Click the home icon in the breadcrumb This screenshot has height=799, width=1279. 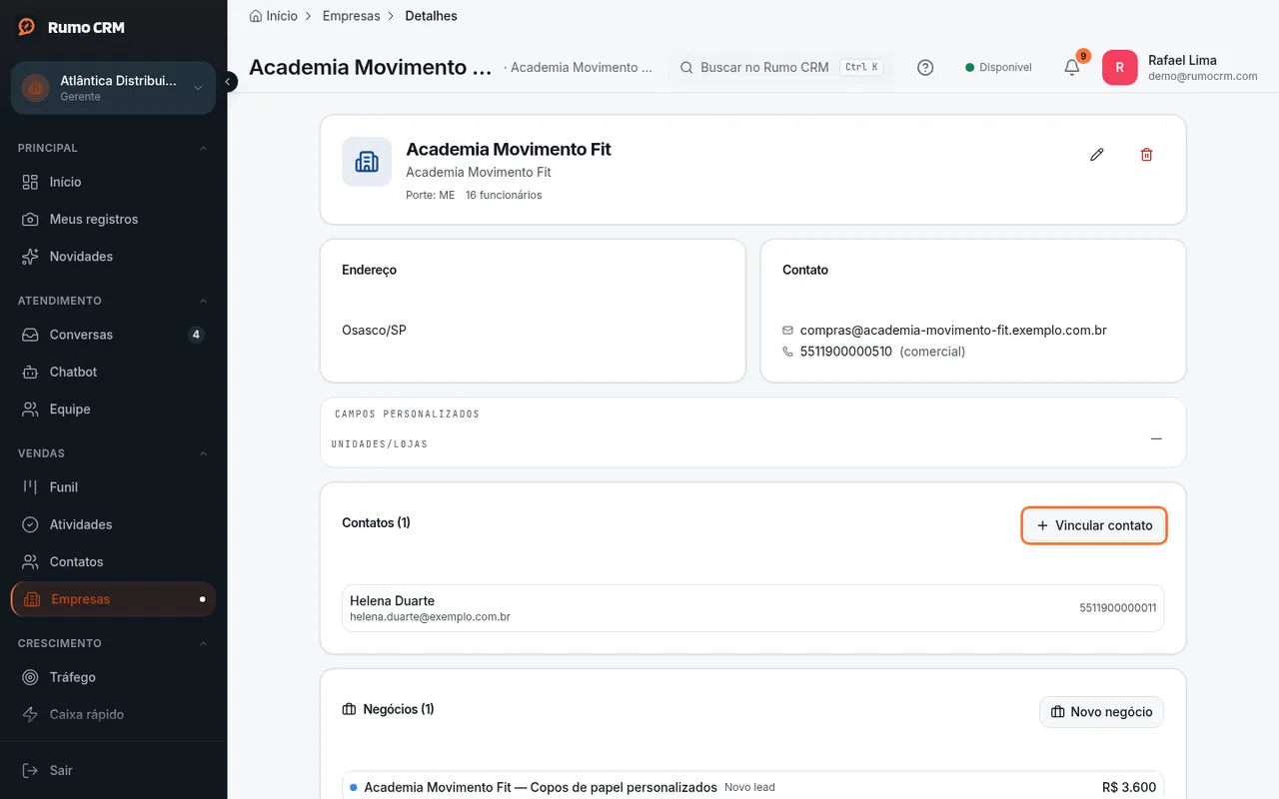256,16
